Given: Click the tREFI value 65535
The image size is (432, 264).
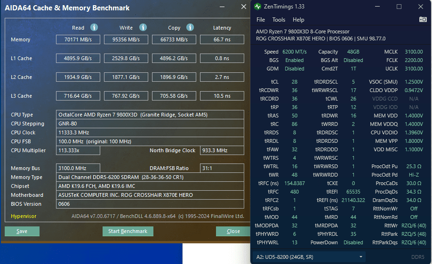Looking at the screenshot, I should coord(353,192).
